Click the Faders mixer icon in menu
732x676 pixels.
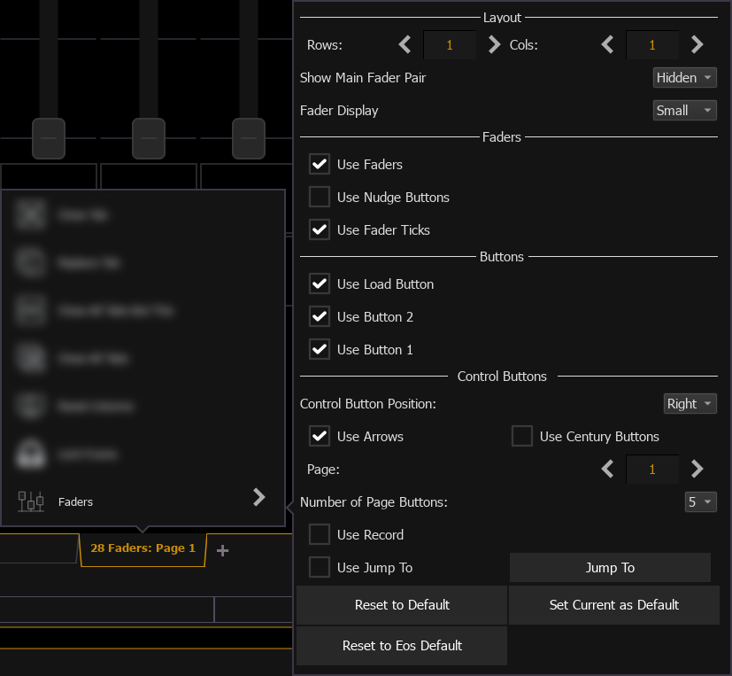[x=31, y=501]
